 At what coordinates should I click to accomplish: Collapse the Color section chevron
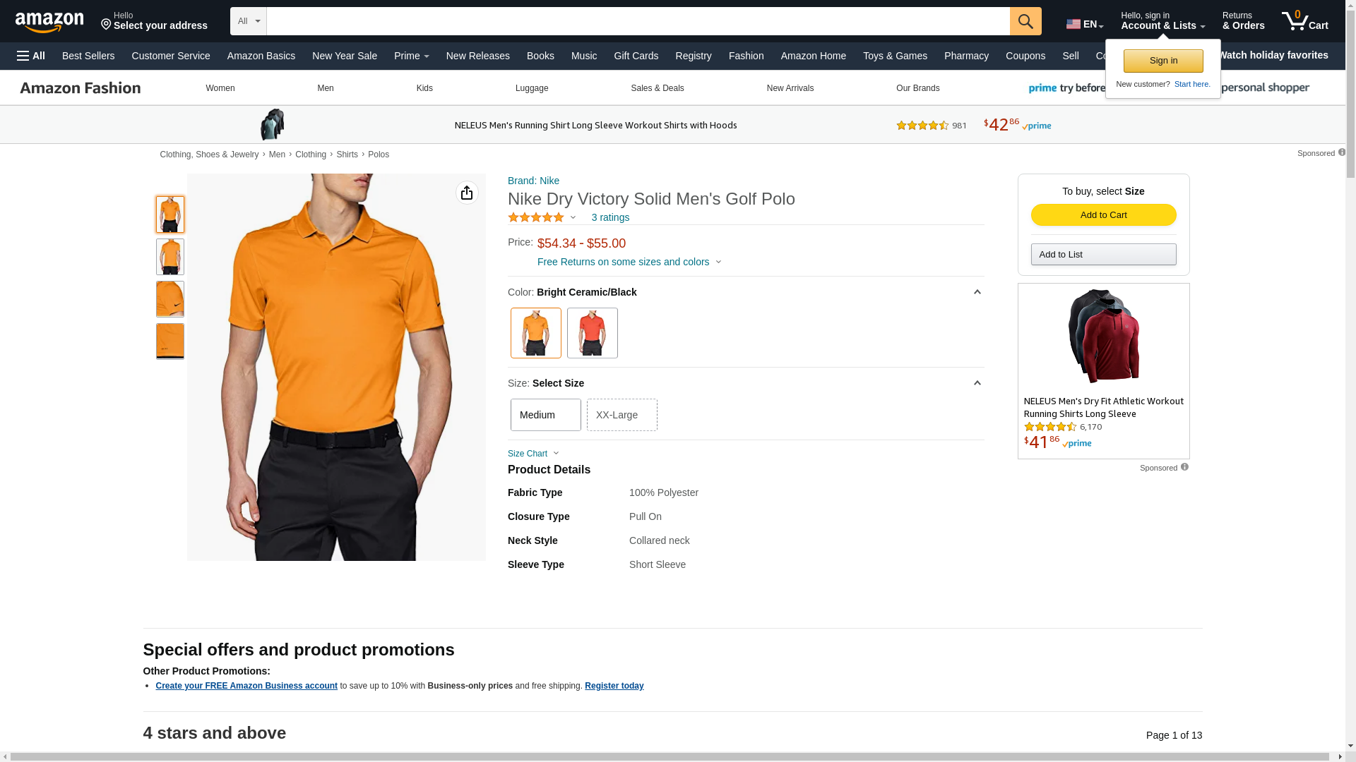pyautogui.click(x=977, y=292)
